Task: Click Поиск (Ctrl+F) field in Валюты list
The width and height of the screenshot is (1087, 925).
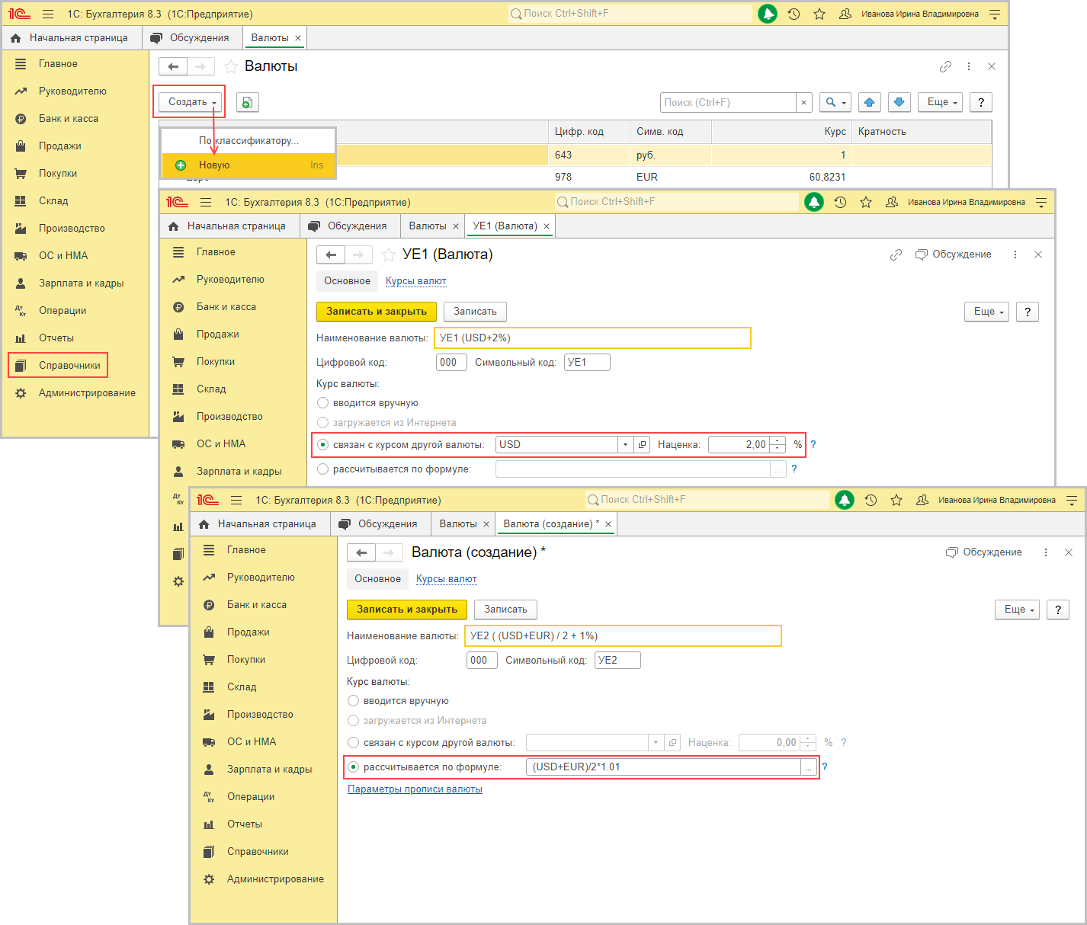Action: point(728,102)
